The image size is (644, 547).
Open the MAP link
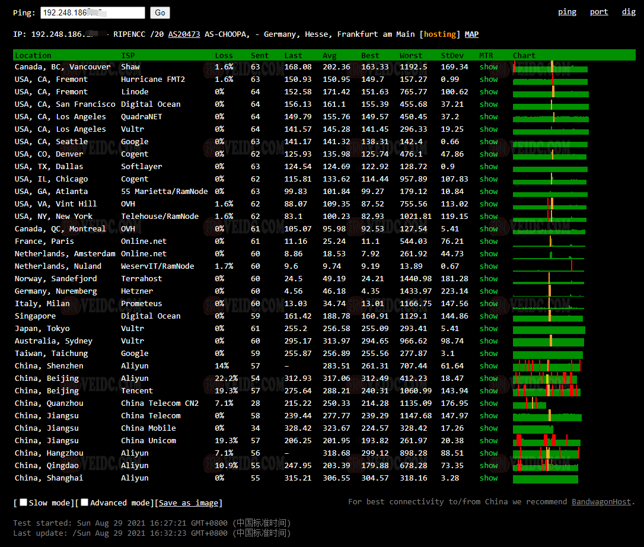471,34
